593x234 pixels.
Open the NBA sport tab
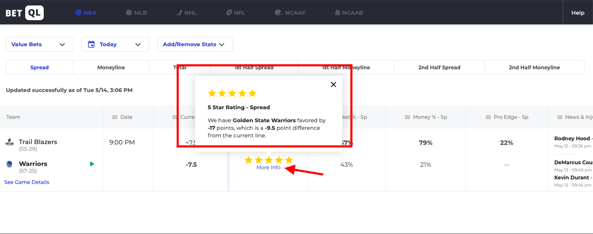[x=86, y=13]
